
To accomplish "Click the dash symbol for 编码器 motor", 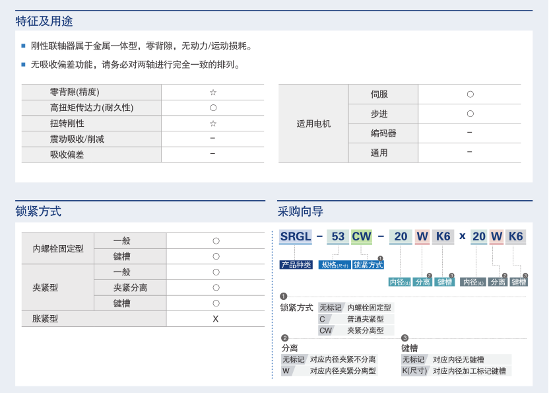I will pyautogui.click(x=469, y=133).
